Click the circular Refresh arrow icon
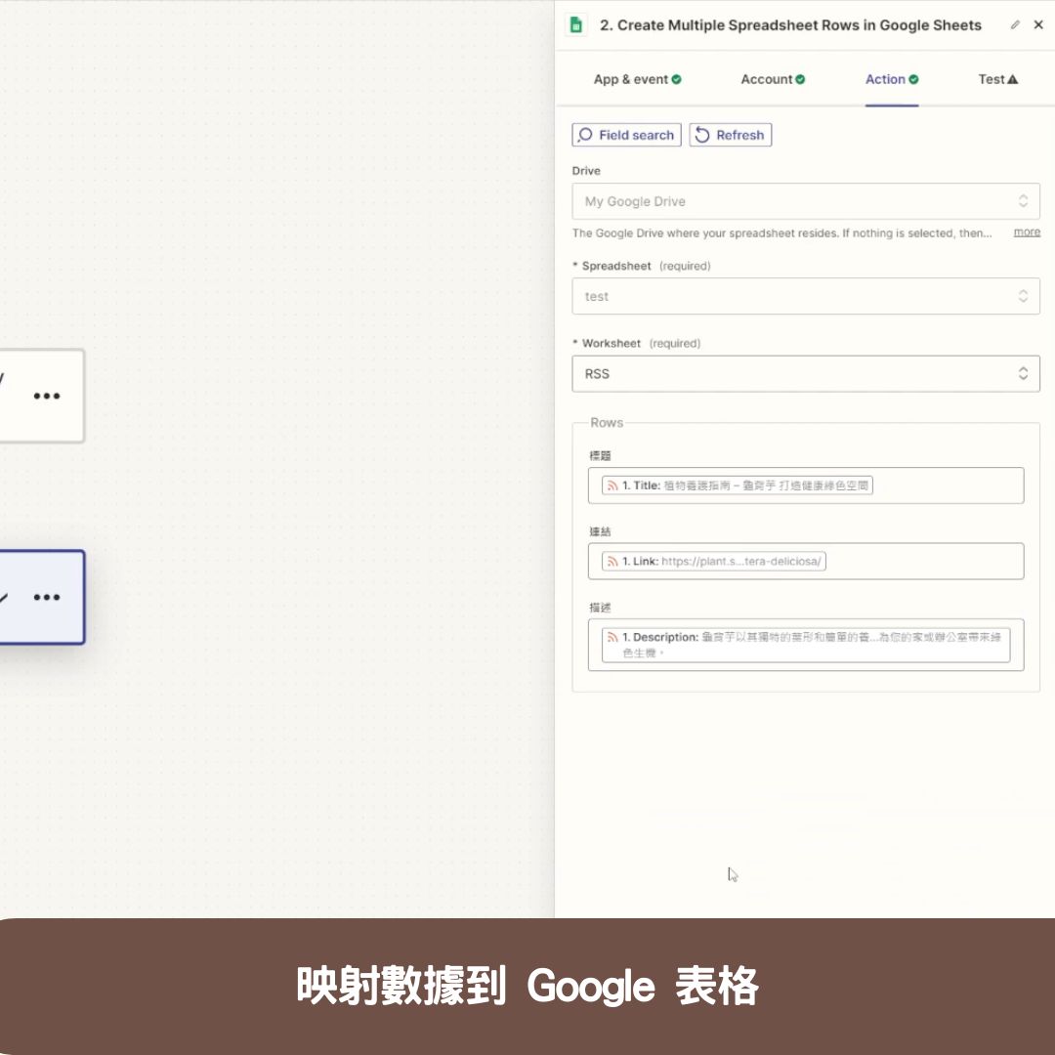The height and width of the screenshot is (1055, 1055). tap(701, 135)
